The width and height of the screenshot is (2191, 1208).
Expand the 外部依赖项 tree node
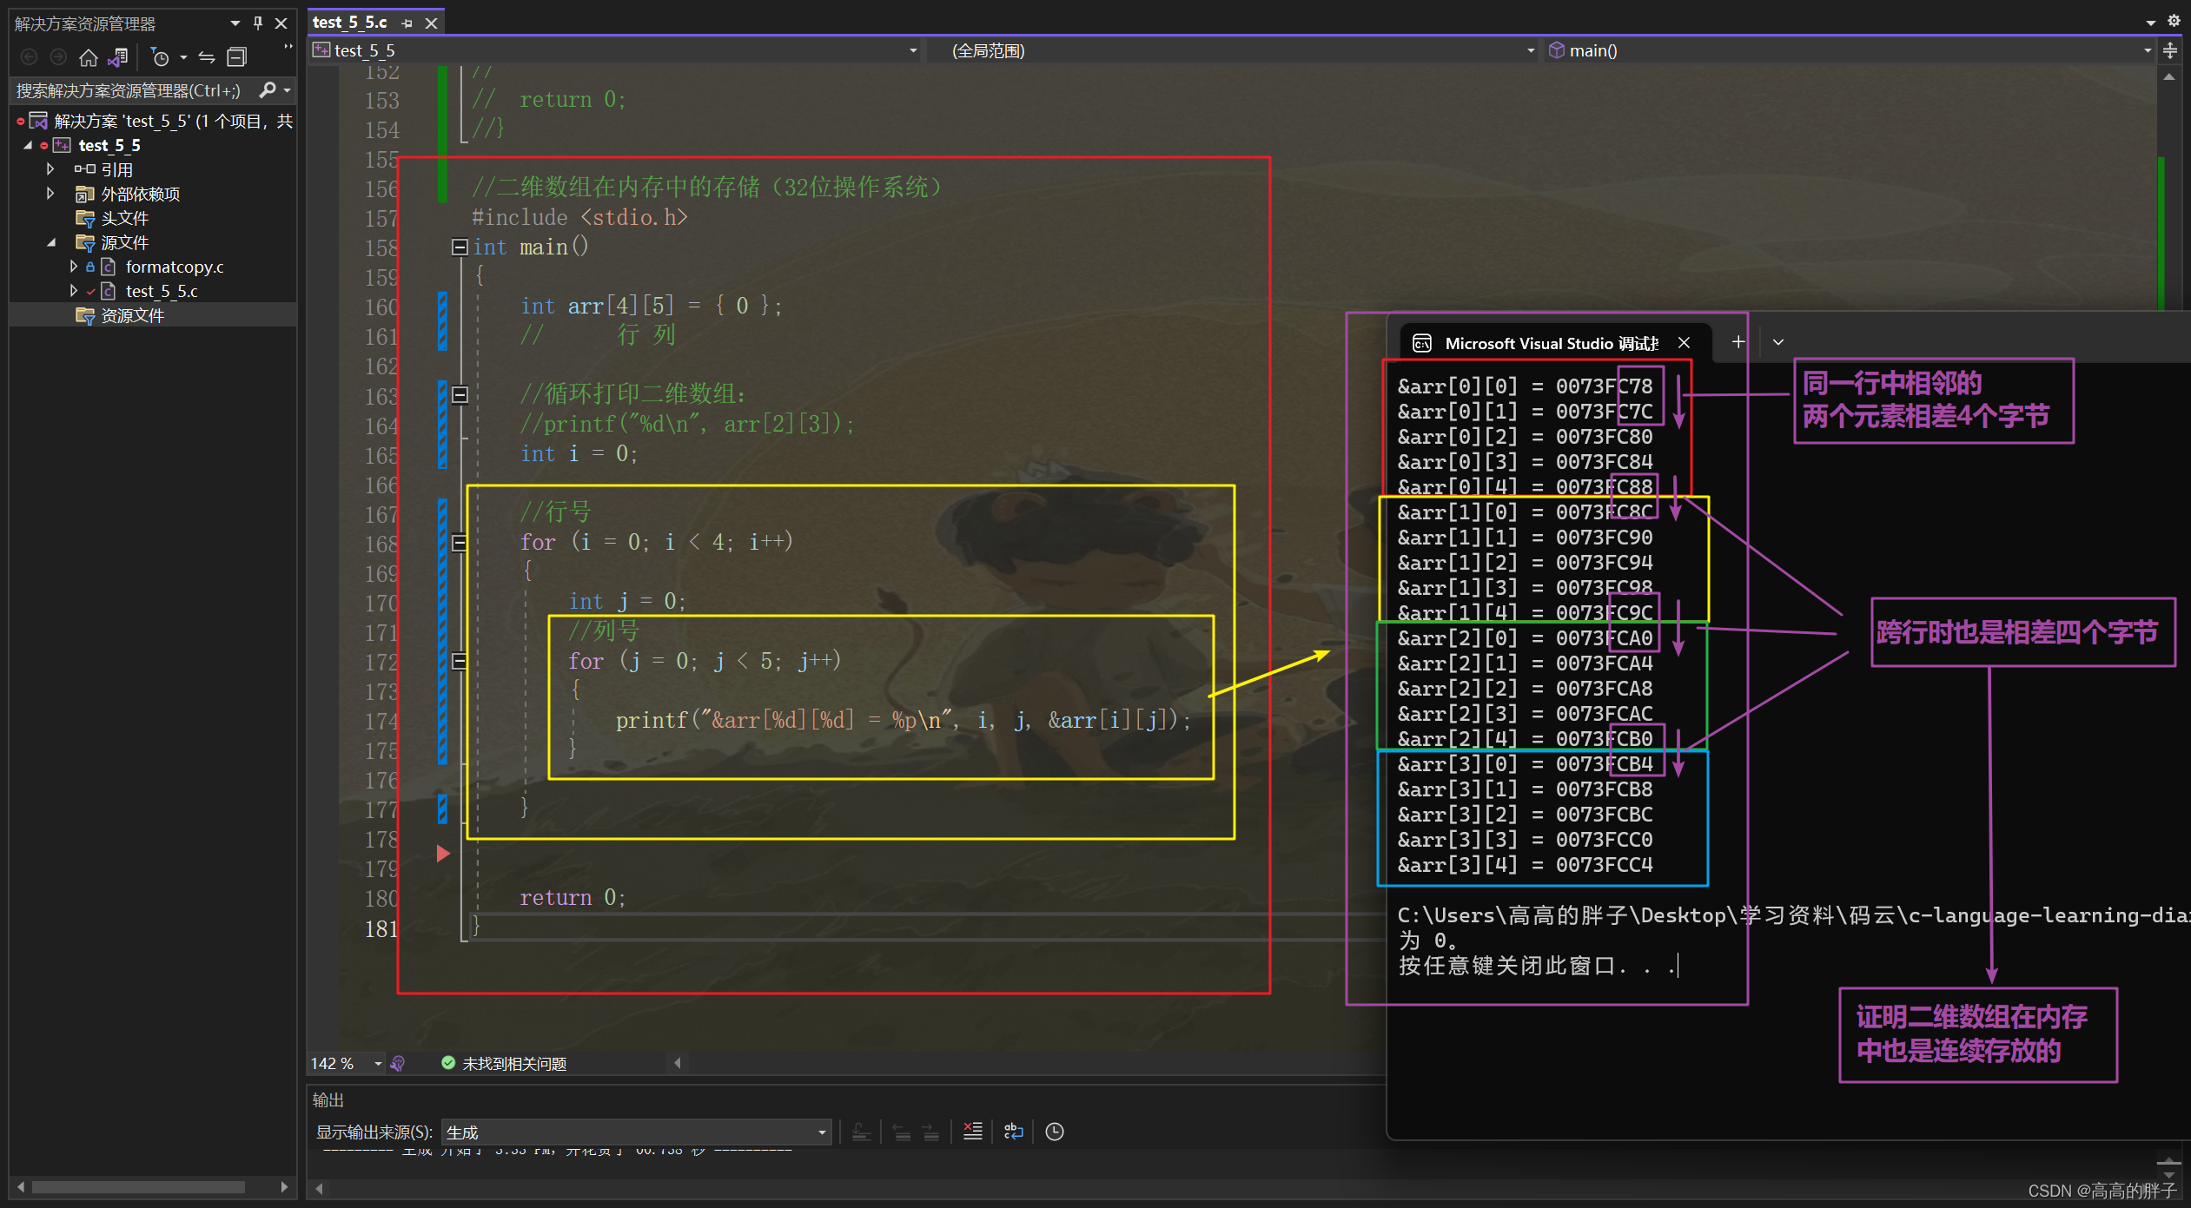(50, 194)
